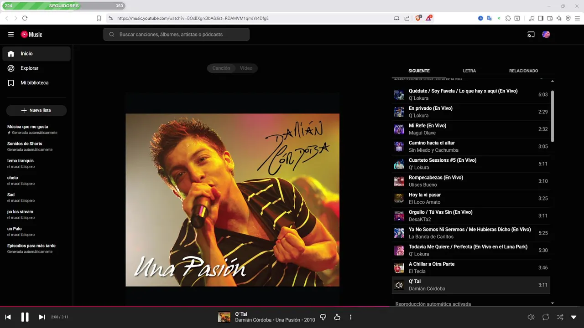
Task: Open Música que me gusta playlist
Action: [36, 129]
